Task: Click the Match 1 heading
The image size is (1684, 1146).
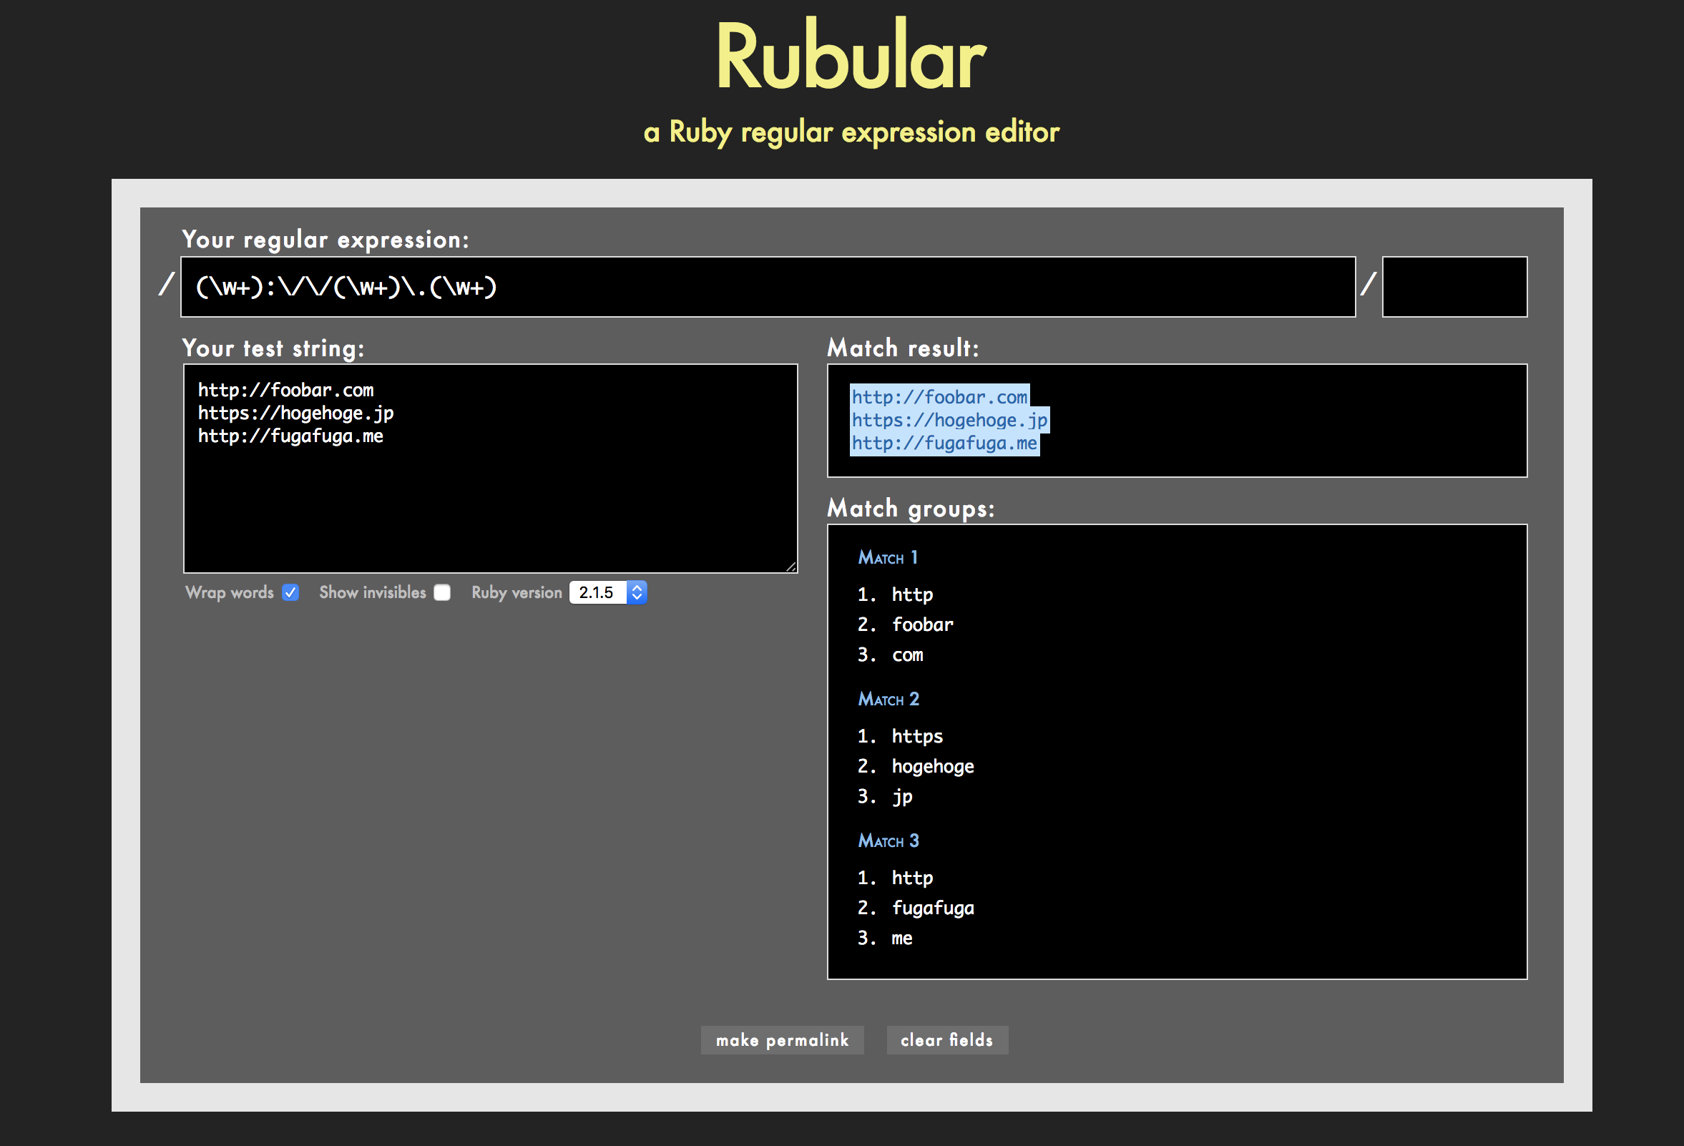Action: 888,557
